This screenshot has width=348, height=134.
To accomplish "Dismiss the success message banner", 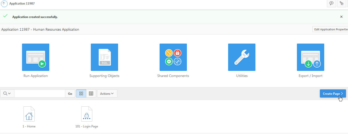I will 341,17.
